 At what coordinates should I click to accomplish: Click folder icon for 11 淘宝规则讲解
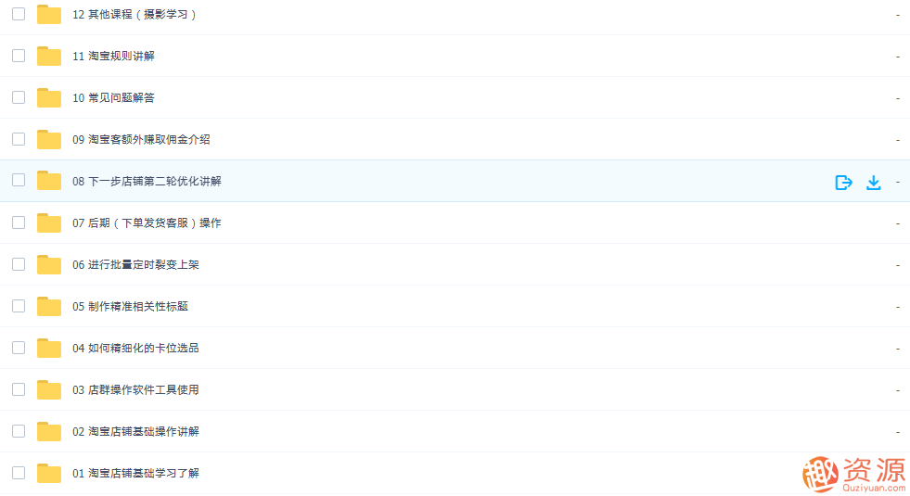[49, 57]
